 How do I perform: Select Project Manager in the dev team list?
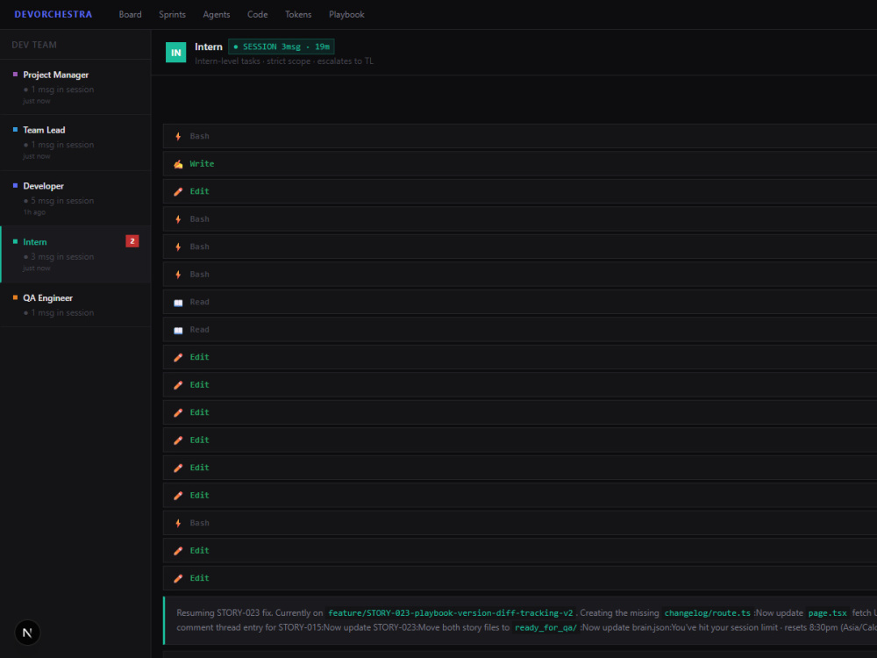pos(75,87)
